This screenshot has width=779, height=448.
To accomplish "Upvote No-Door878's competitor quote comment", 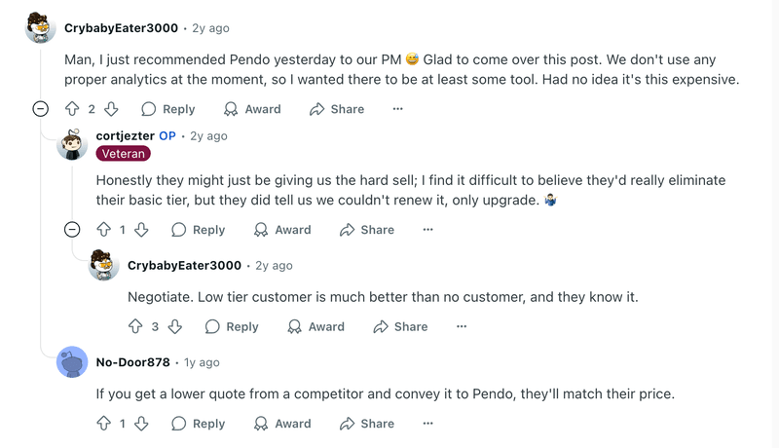I will click(103, 424).
